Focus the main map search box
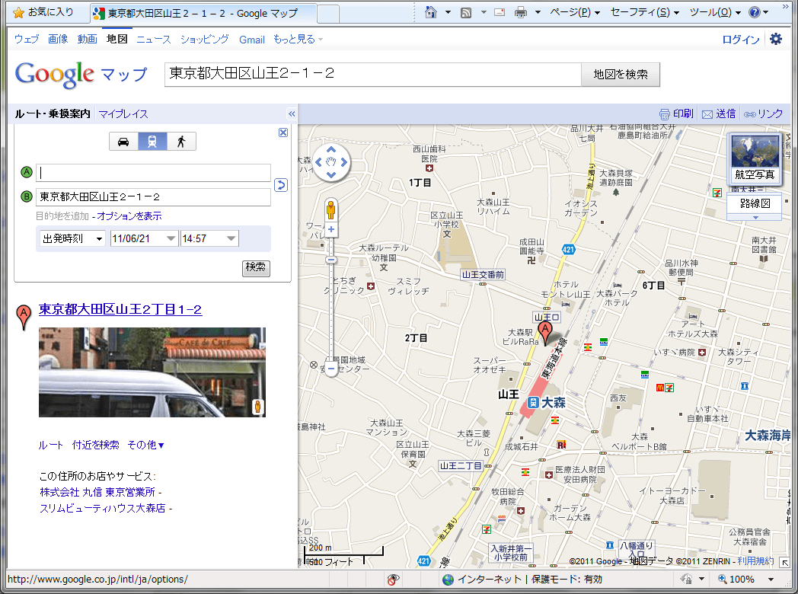This screenshot has height=594, width=798. click(x=372, y=75)
